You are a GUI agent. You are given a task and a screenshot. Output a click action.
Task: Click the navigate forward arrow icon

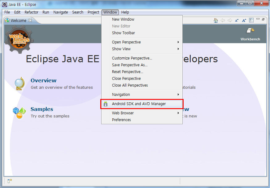230,20
